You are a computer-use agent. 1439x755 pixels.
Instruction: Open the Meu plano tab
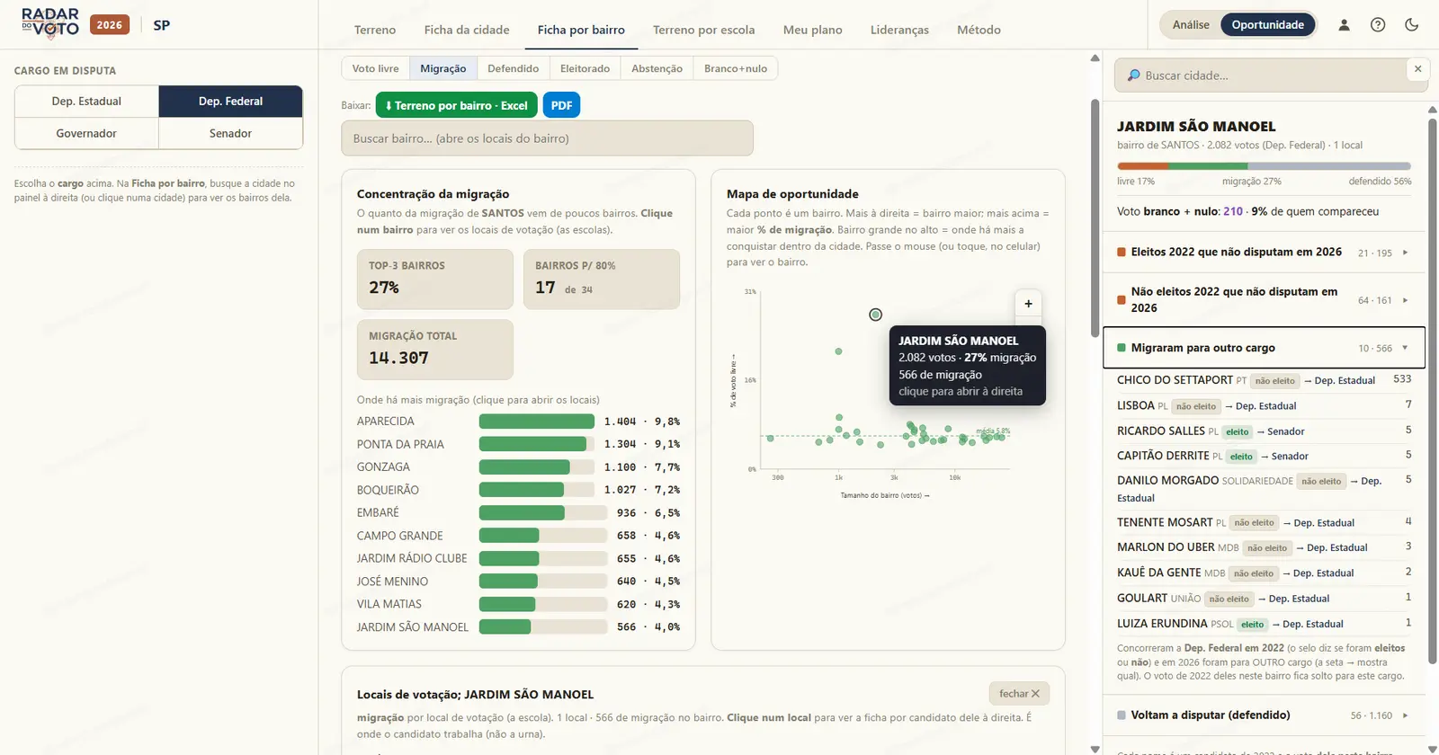pos(813,30)
